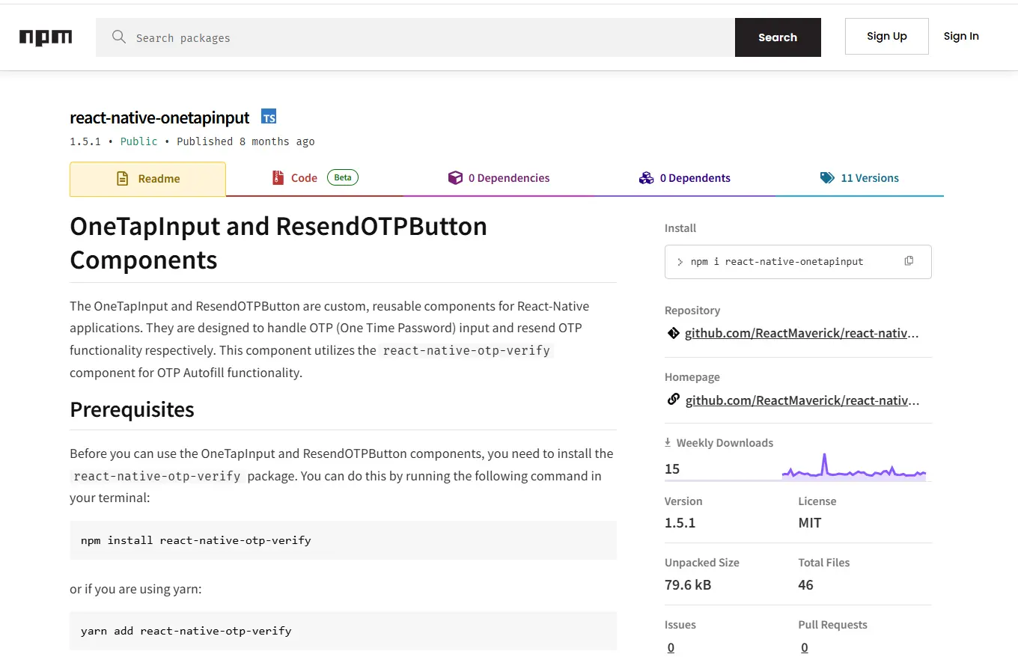Click the '79.6 kB' unpacked size value
The image size is (1018, 657).
(x=688, y=584)
